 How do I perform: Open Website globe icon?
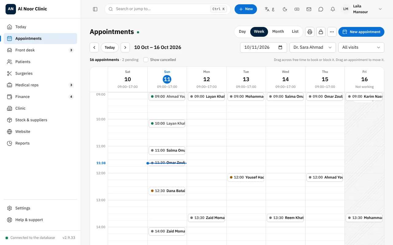10,132
